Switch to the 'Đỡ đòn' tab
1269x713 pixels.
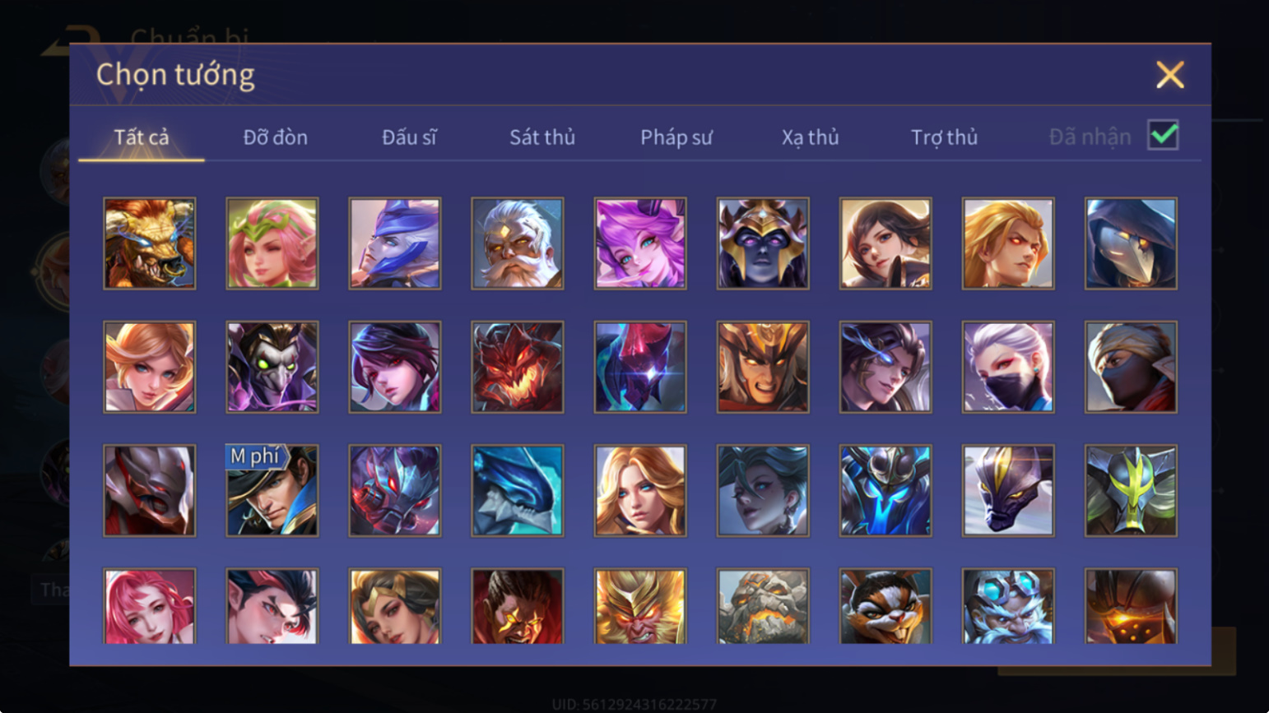276,137
